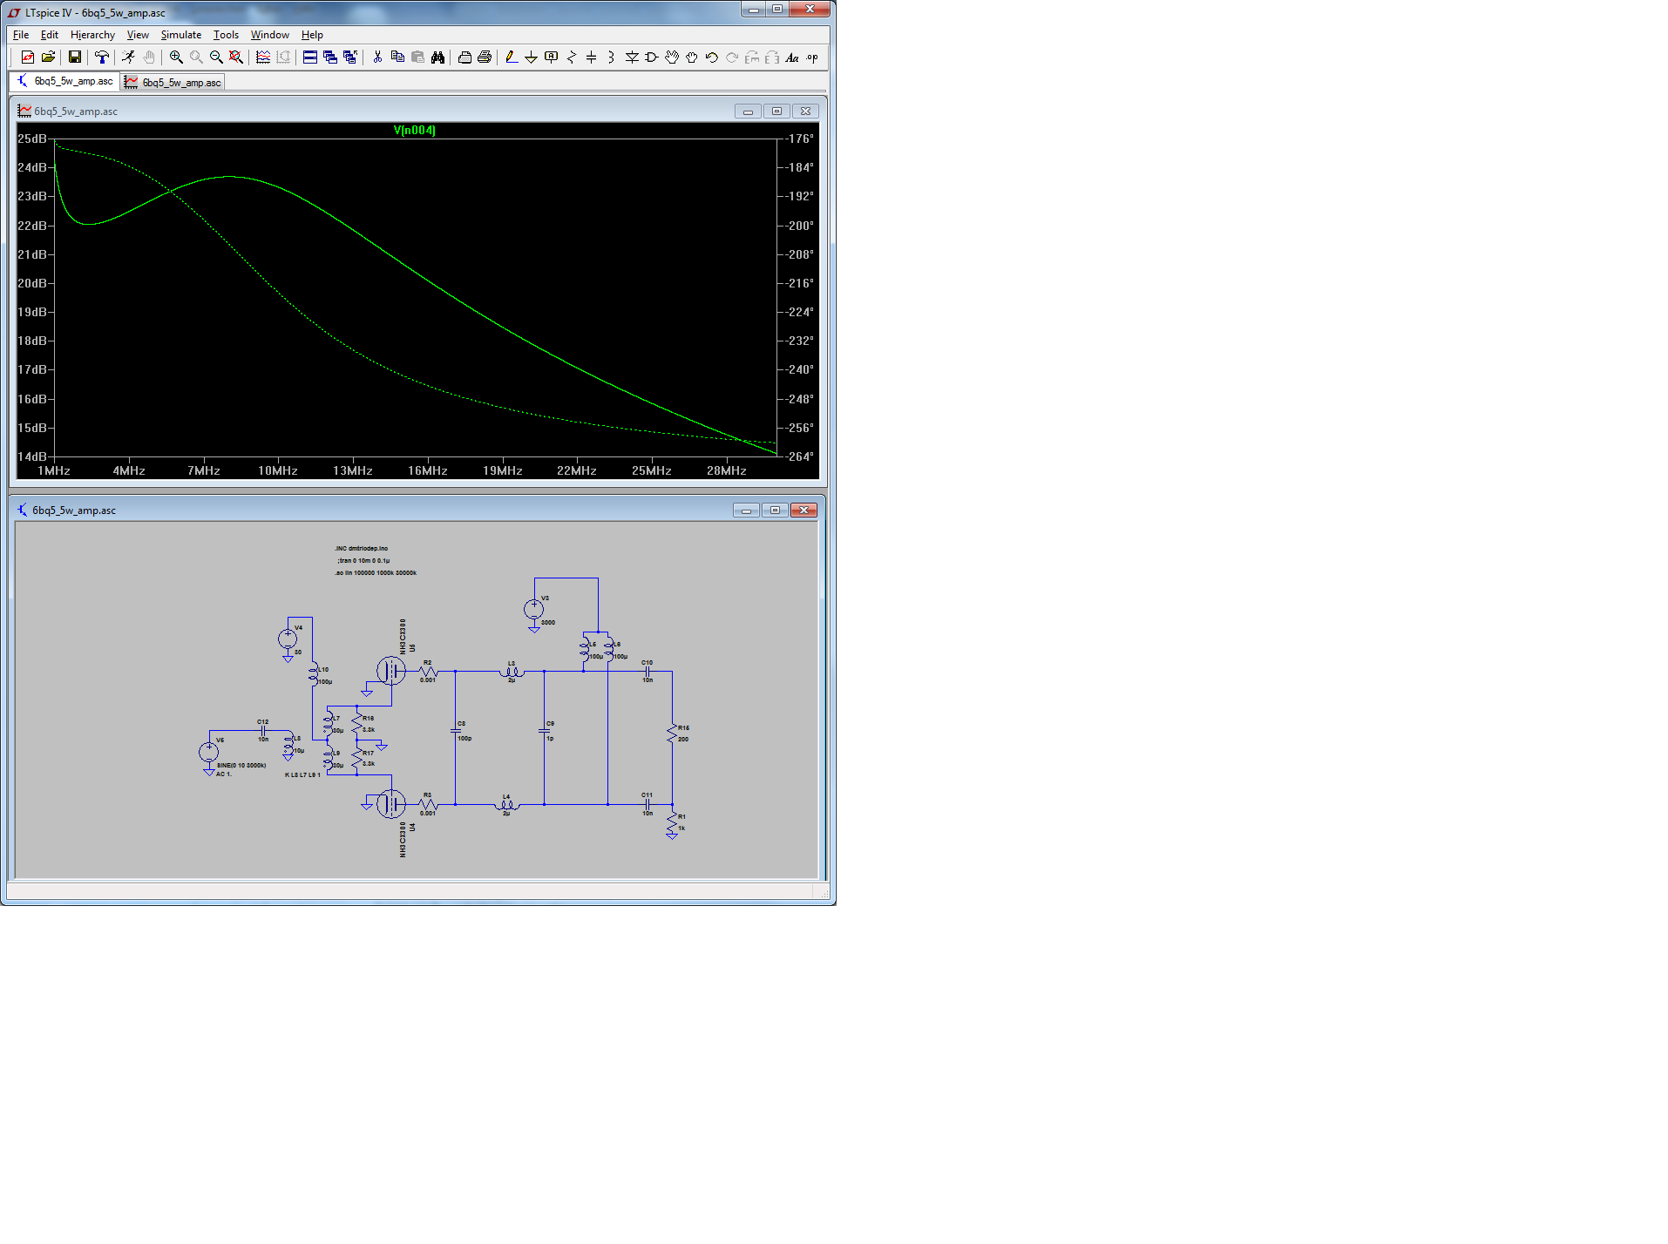This screenshot has height=1244, width=1668.
Task: Click the 1MHz frequency axis label
Action: coord(54,470)
